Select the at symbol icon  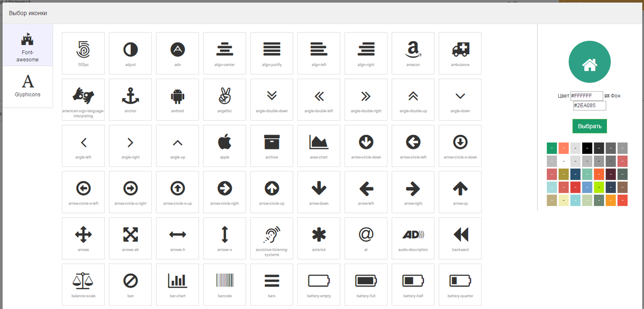pos(366,238)
